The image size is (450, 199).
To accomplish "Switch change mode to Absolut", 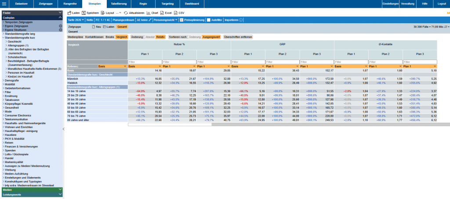I will coord(150,37).
